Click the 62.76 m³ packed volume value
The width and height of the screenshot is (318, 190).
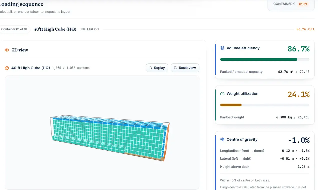click(x=286, y=72)
